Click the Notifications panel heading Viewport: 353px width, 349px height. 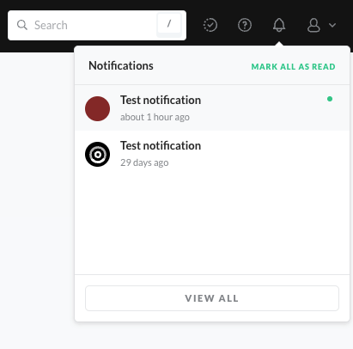click(121, 65)
